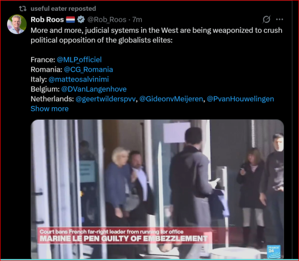Open the @MLP_officiel mention
Image resolution: width=299 pixels, height=261 pixels.
(79, 60)
